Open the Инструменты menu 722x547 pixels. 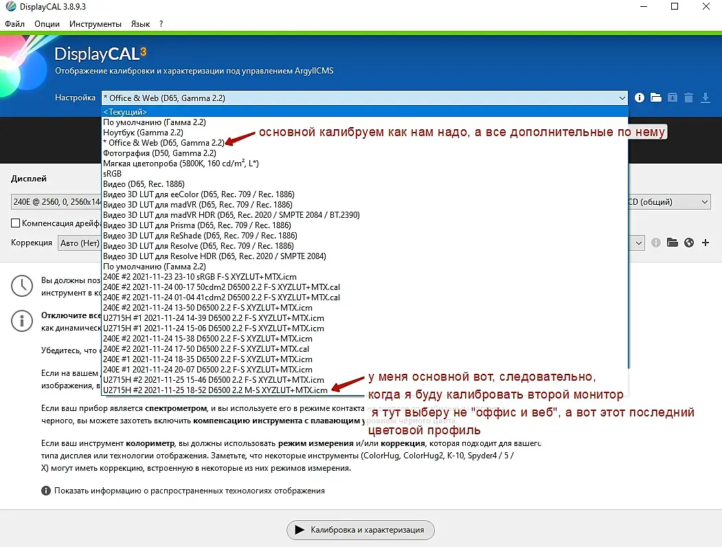click(x=95, y=24)
